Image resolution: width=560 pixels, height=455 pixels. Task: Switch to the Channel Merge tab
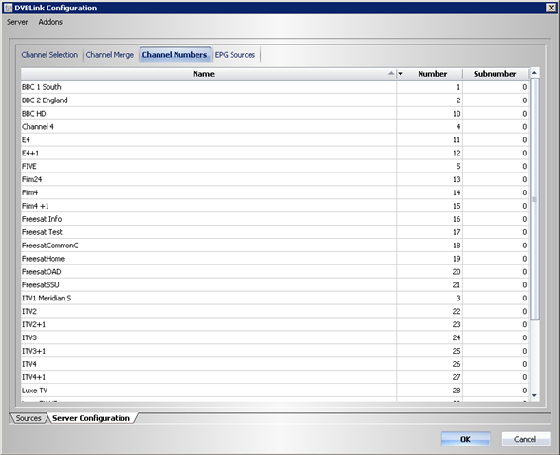[110, 55]
